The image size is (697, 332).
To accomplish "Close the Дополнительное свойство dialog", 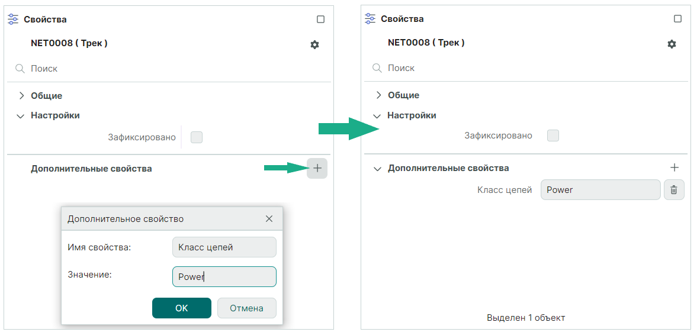I will click(x=269, y=219).
